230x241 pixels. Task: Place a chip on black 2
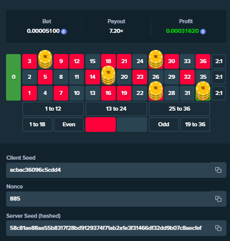pos(29,77)
